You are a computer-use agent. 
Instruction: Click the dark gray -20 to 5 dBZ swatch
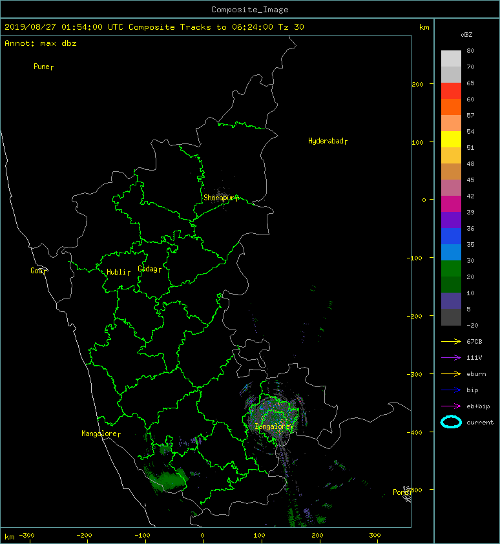451,317
